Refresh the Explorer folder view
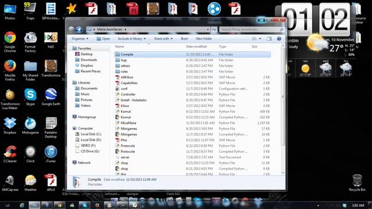Image resolution: width=372 pixels, height=209 pixels. pos(214,30)
